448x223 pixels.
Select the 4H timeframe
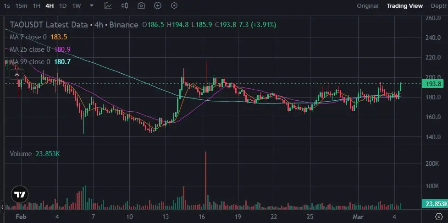[x=50, y=5]
